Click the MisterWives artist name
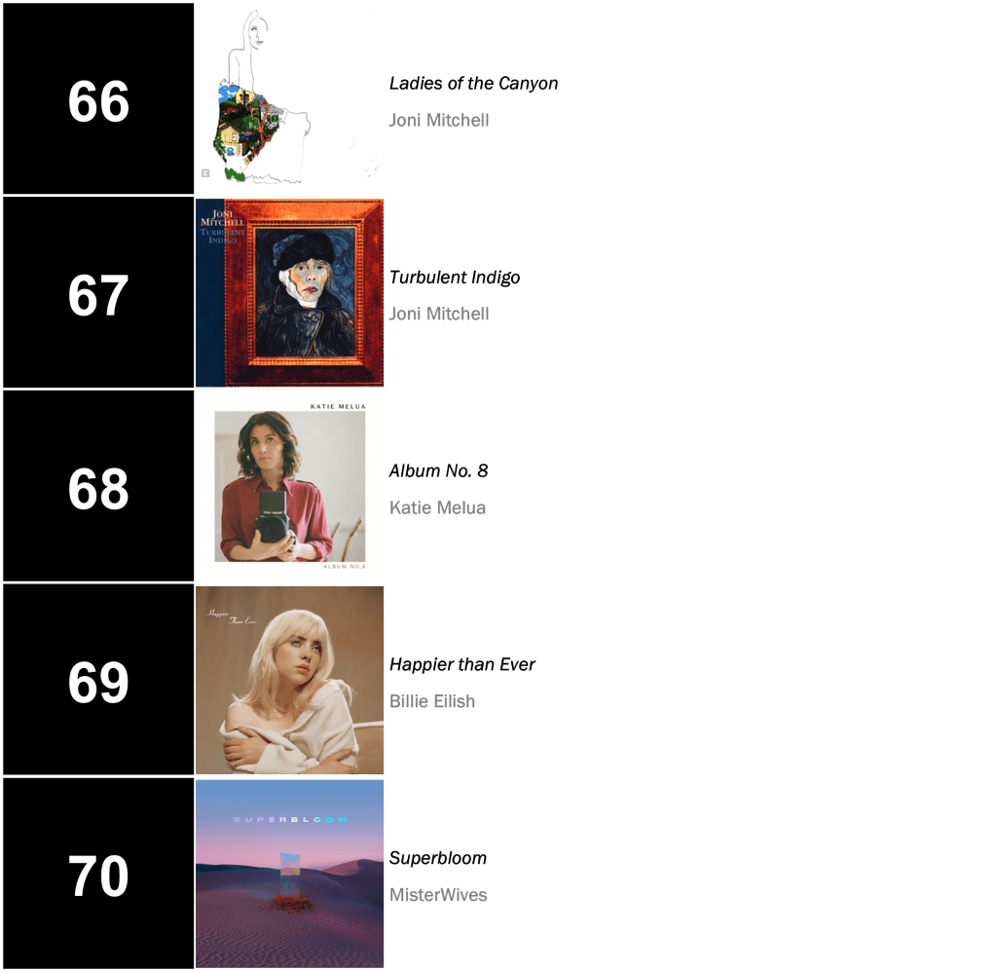Screen dimensions: 996x972 (x=437, y=895)
